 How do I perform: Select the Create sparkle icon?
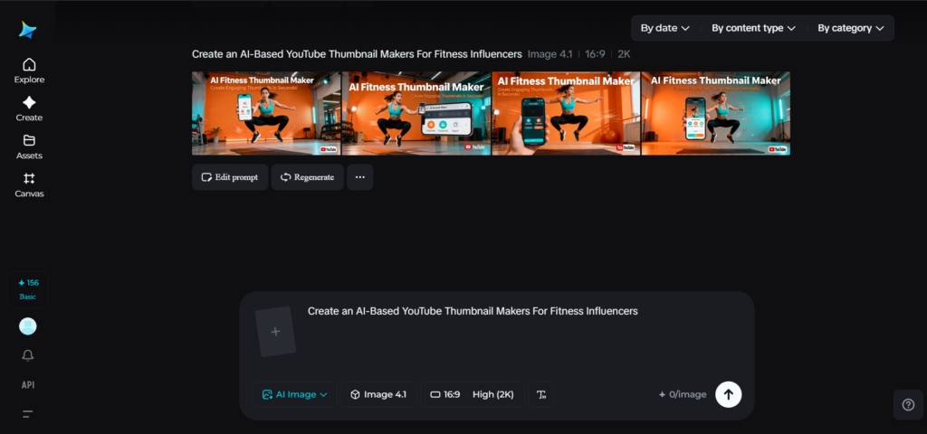point(29,108)
